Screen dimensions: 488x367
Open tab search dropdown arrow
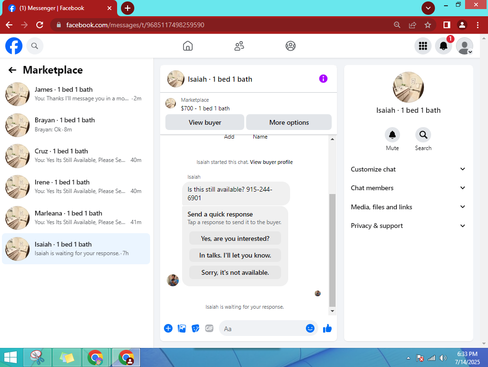click(x=428, y=8)
